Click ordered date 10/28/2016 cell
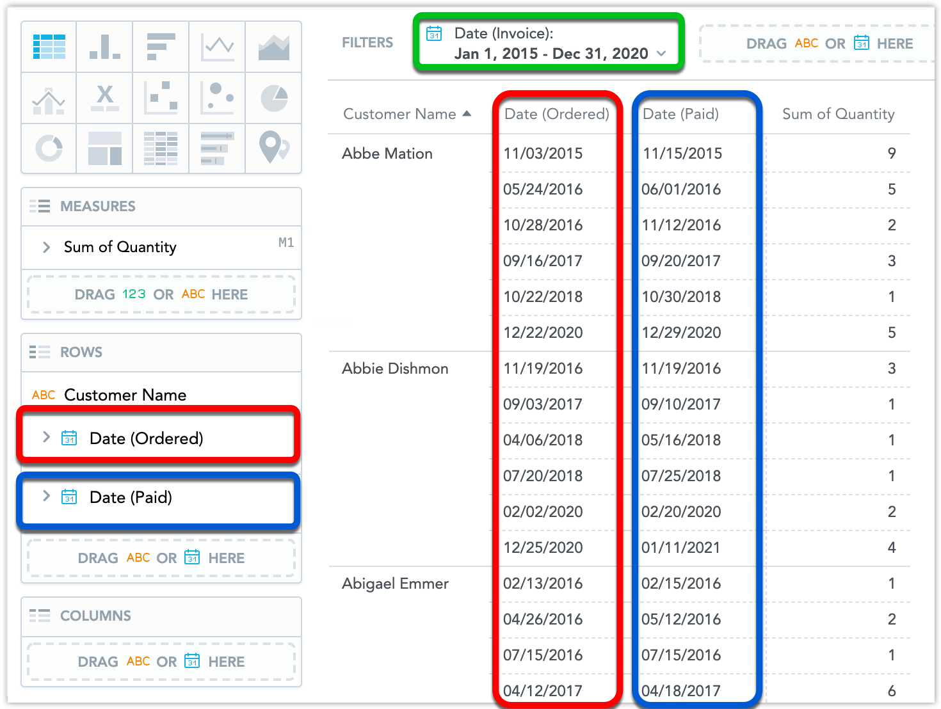941x709 pixels. pos(543,225)
